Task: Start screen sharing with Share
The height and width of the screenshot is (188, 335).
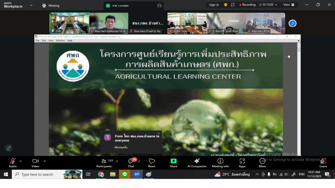Action: tap(173, 162)
